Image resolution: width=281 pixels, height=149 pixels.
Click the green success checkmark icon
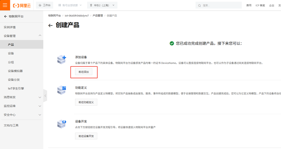(x=172, y=43)
